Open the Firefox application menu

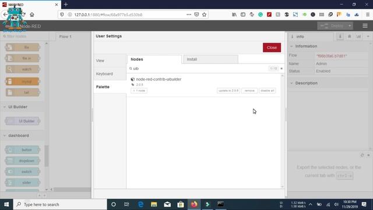pos(368,15)
